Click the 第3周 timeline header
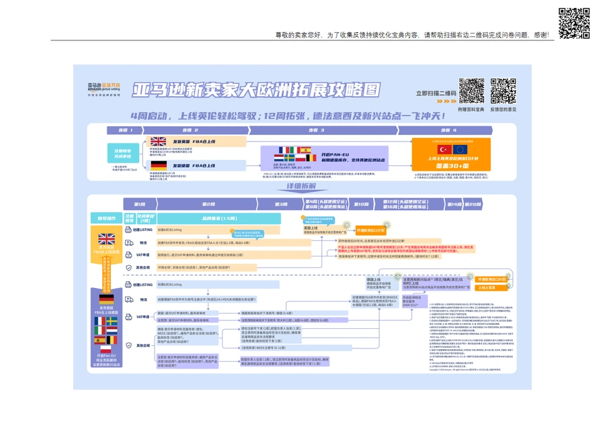Viewport: 605px width, 427px height. coord(280,204)
